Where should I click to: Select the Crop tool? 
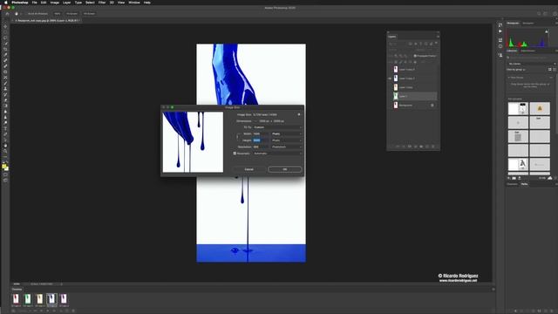tap(5, 49)
